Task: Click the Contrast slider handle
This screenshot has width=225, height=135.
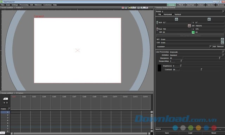Action: [201, 69]
